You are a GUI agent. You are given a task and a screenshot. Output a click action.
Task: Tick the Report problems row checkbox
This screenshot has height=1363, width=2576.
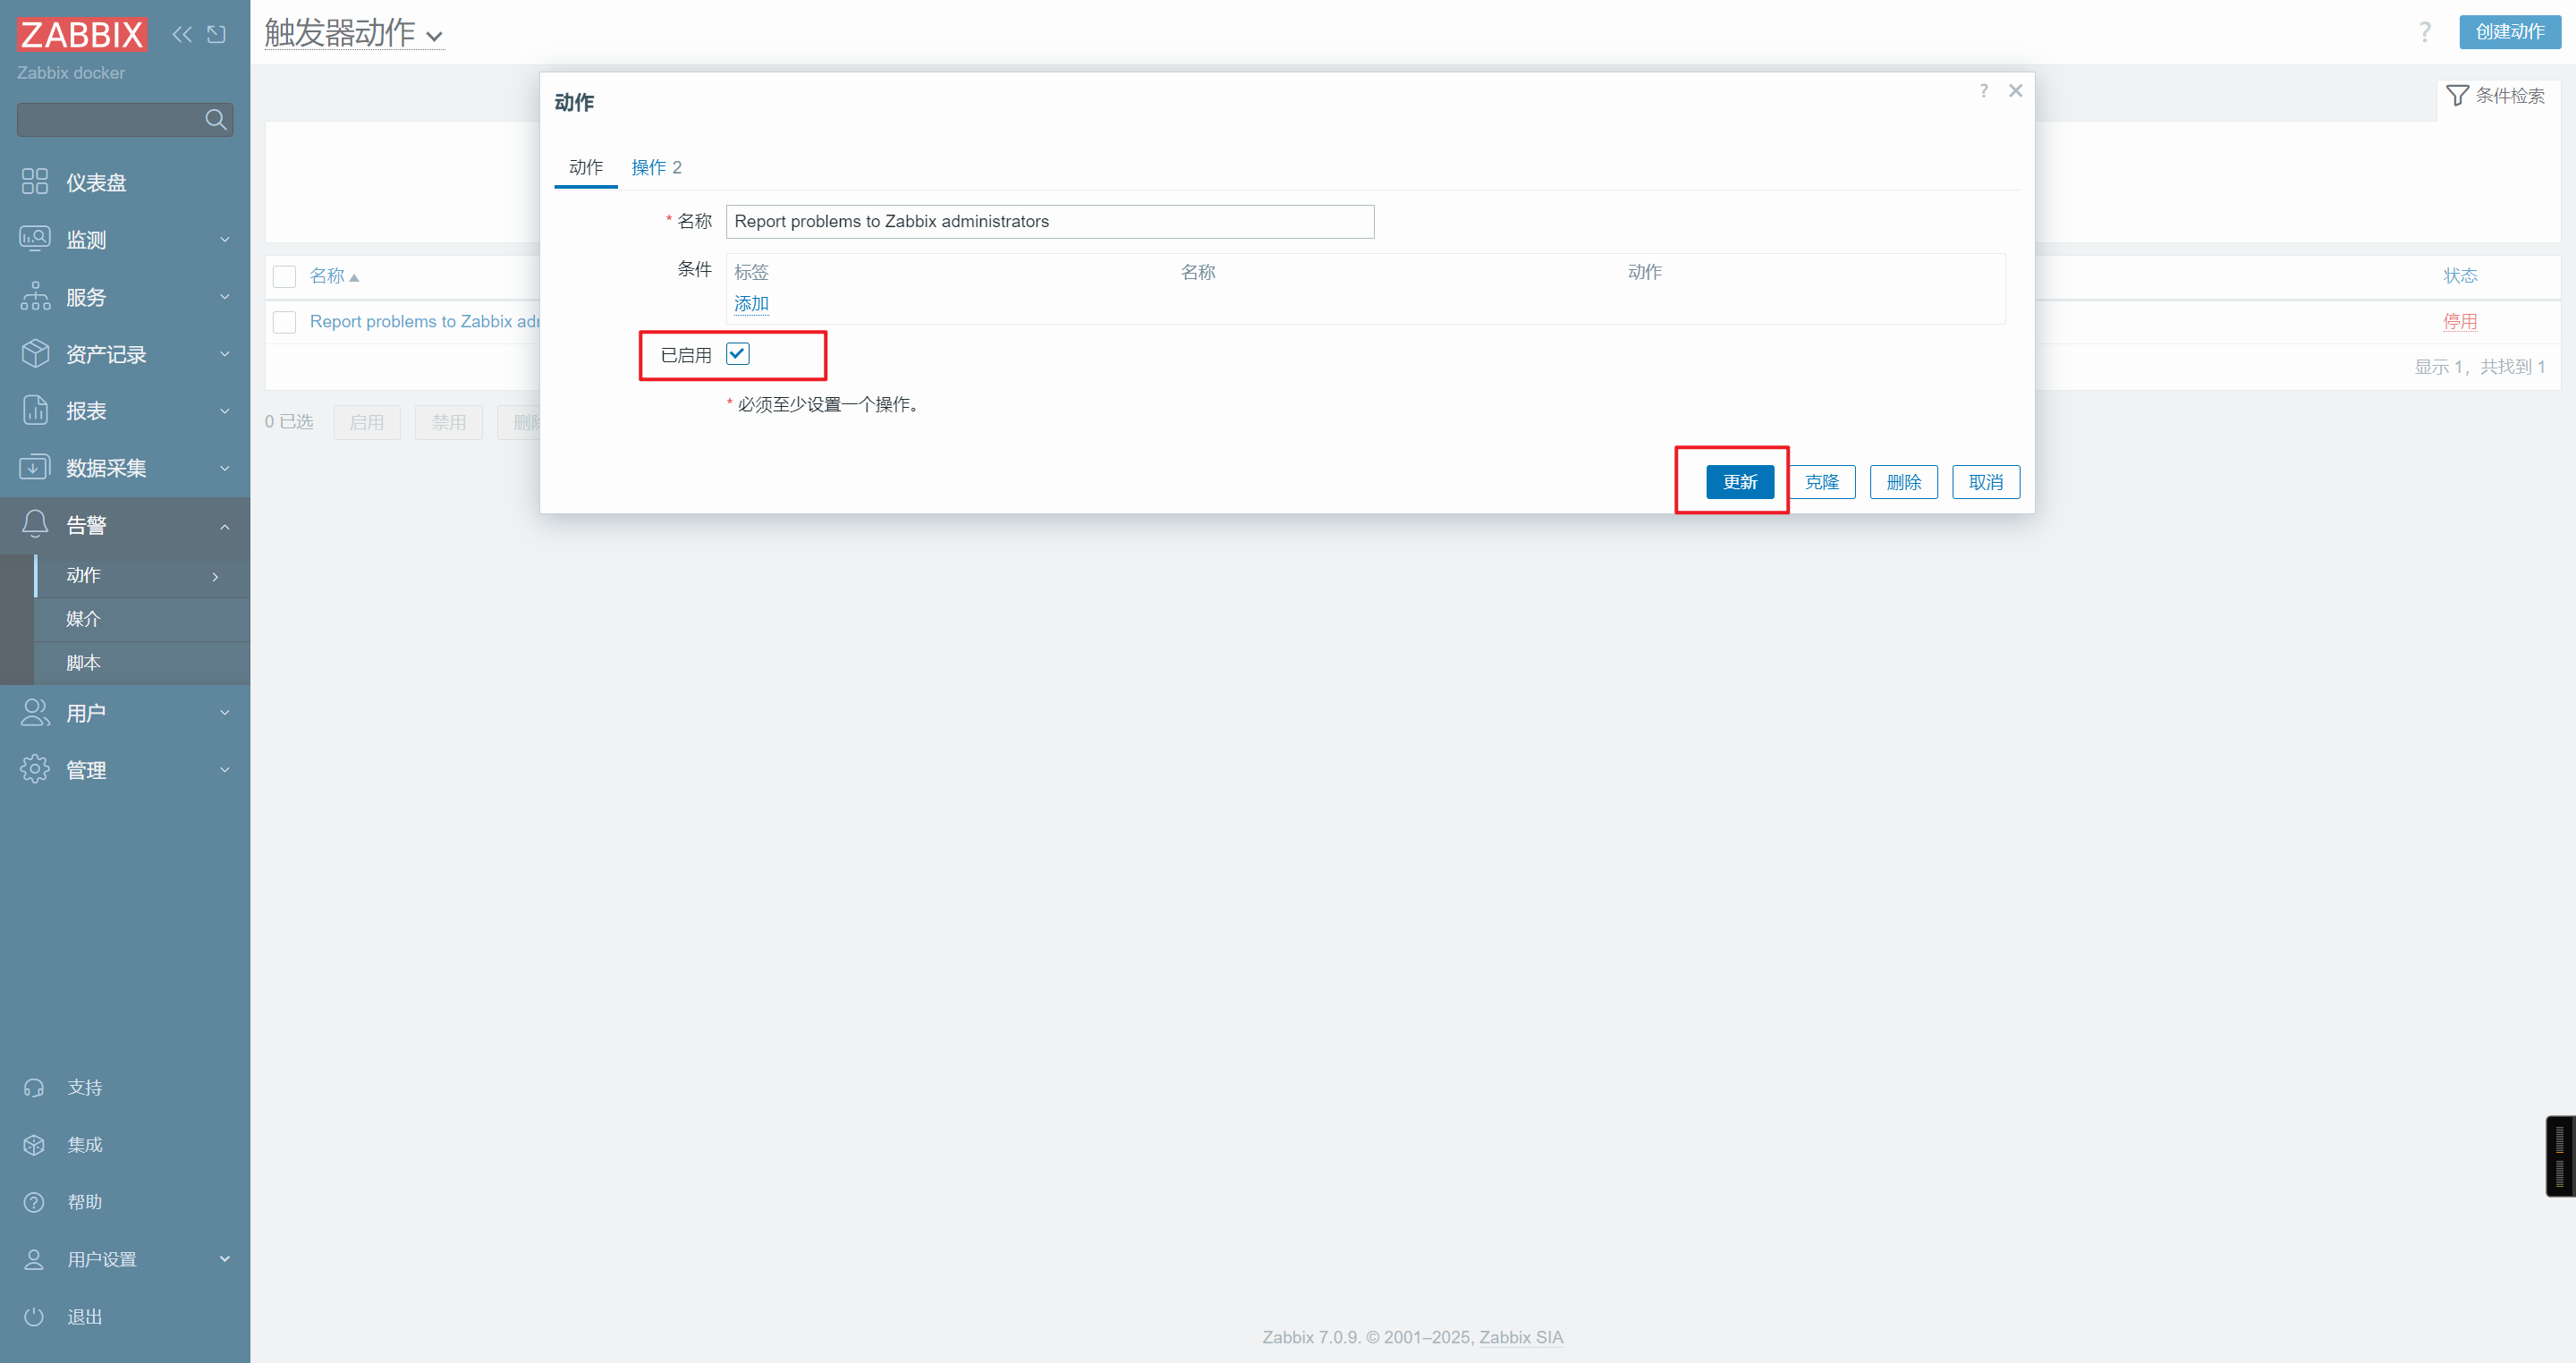(285, 322)
